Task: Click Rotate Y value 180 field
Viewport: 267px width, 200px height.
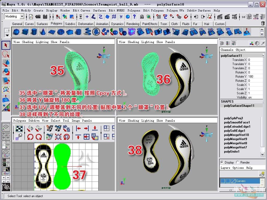Action: tap(255, 77)
